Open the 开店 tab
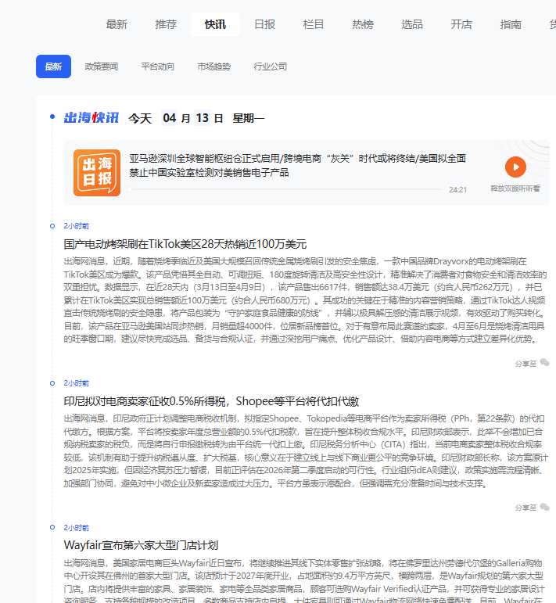 coord(461,24)
